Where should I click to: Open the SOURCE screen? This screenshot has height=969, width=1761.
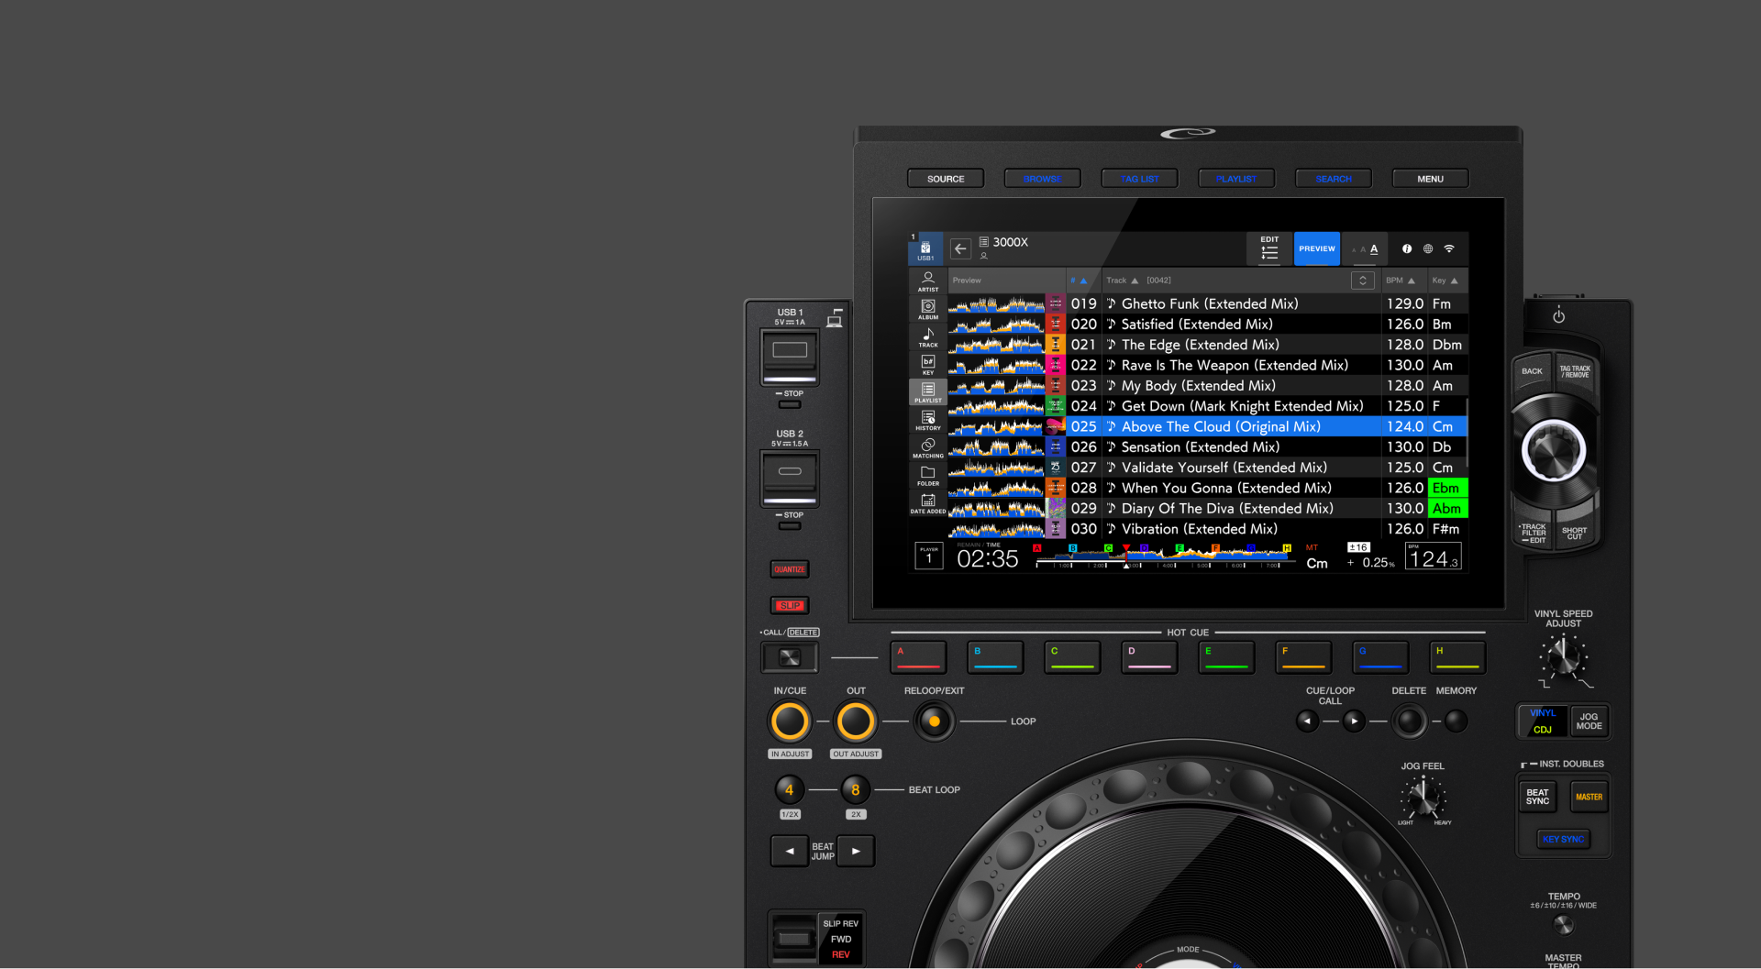tap(946, 179)
